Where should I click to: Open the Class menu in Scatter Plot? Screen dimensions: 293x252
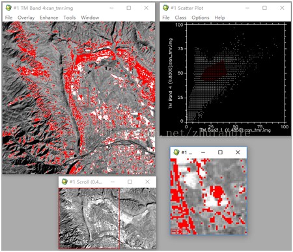(x=180, y=18)
